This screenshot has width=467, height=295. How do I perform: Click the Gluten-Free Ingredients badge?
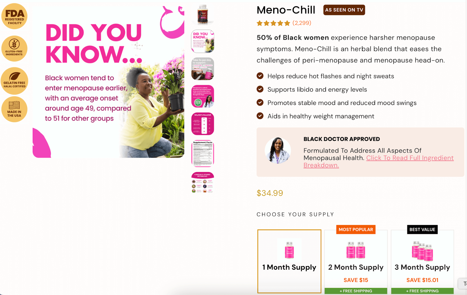click(14, 48)
